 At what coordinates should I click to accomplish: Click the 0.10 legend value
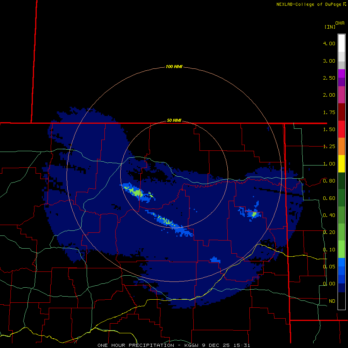coord(329,250)
